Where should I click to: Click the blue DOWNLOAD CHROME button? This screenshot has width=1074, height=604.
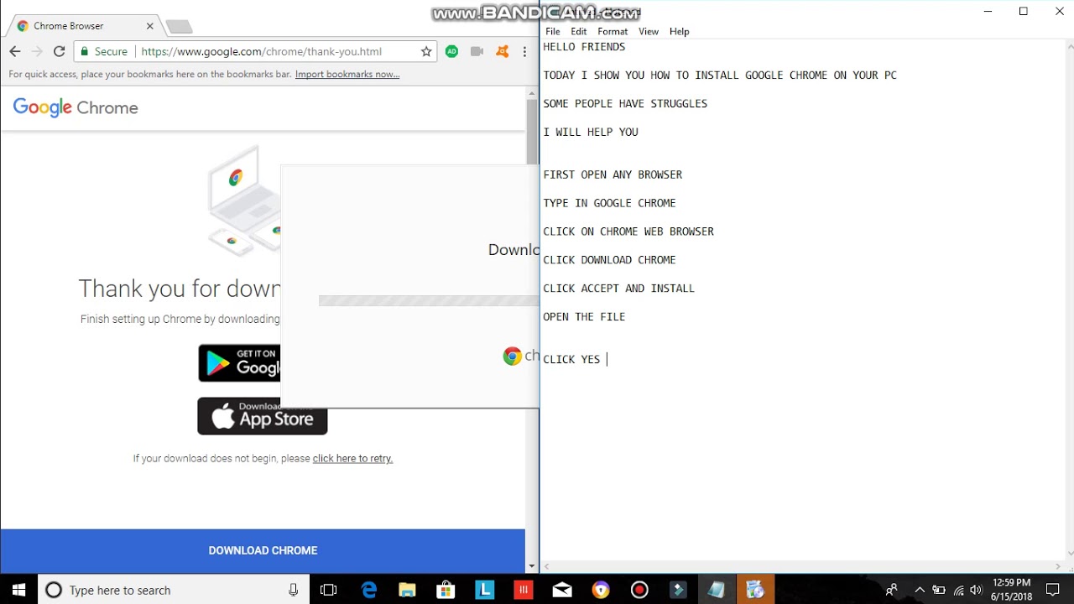point(263,550)
